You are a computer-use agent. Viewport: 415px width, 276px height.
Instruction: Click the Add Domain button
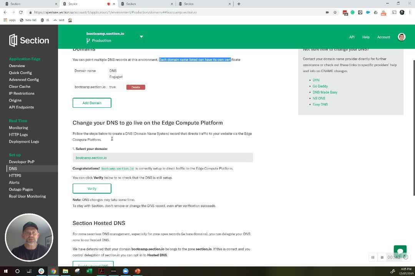(92, 103)
